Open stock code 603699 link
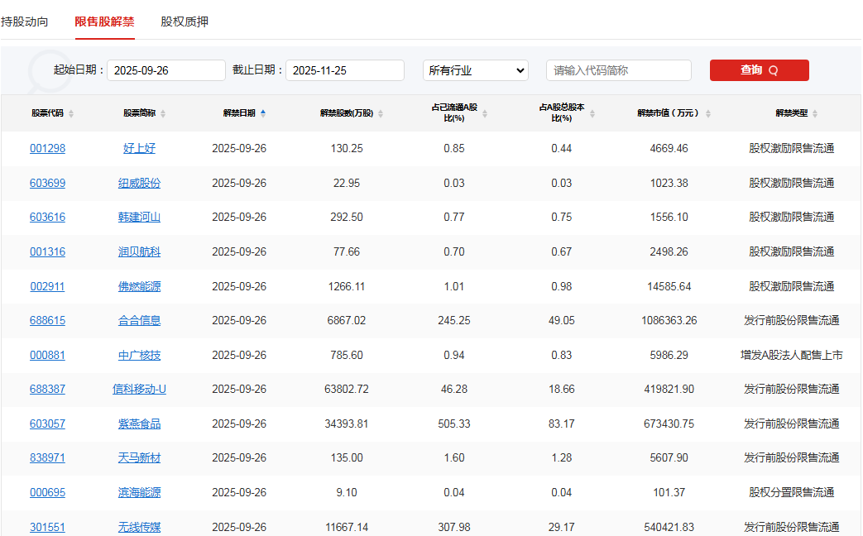The width and height of the screenshot is (863, 536). click(47, 184)
